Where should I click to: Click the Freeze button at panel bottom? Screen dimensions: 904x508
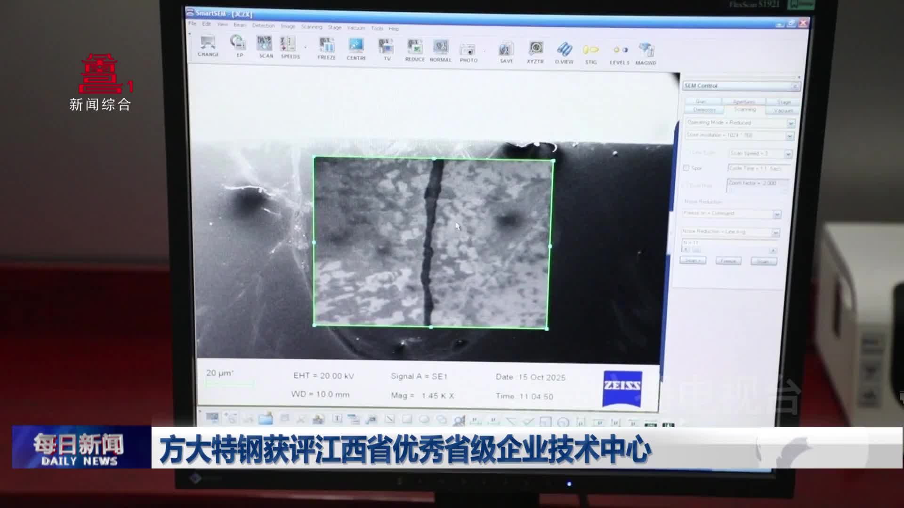click(728, 261)
